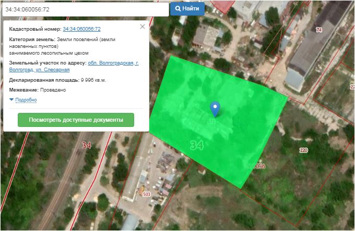Image resolution: width=355 pixels, height=231 pixels.
Task: Click the large 34 label inside green parcel
Action: pos(196,146)
